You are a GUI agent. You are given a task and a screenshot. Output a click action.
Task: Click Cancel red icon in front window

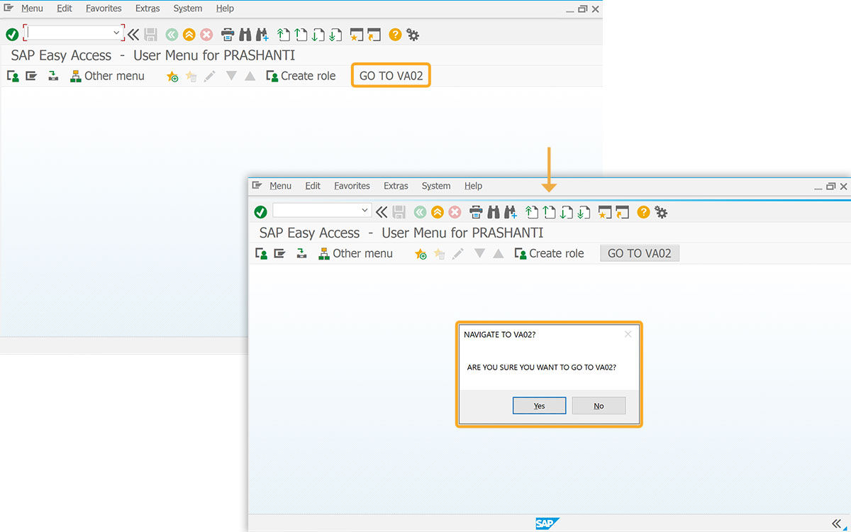click(x=455, y=211)
